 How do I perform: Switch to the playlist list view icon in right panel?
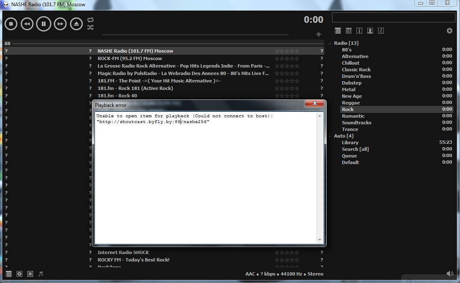[x=338, y=31]
